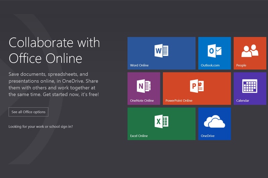Click the Word Online label text
Viewport: 268px width, 178px height.
[x=139, y=65]
